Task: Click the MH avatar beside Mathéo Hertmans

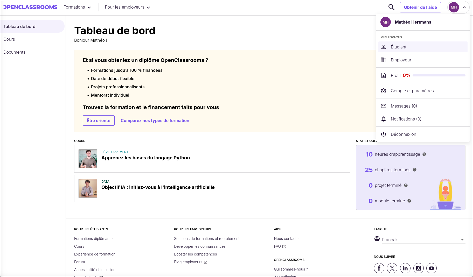Action: tap(386, 22)
